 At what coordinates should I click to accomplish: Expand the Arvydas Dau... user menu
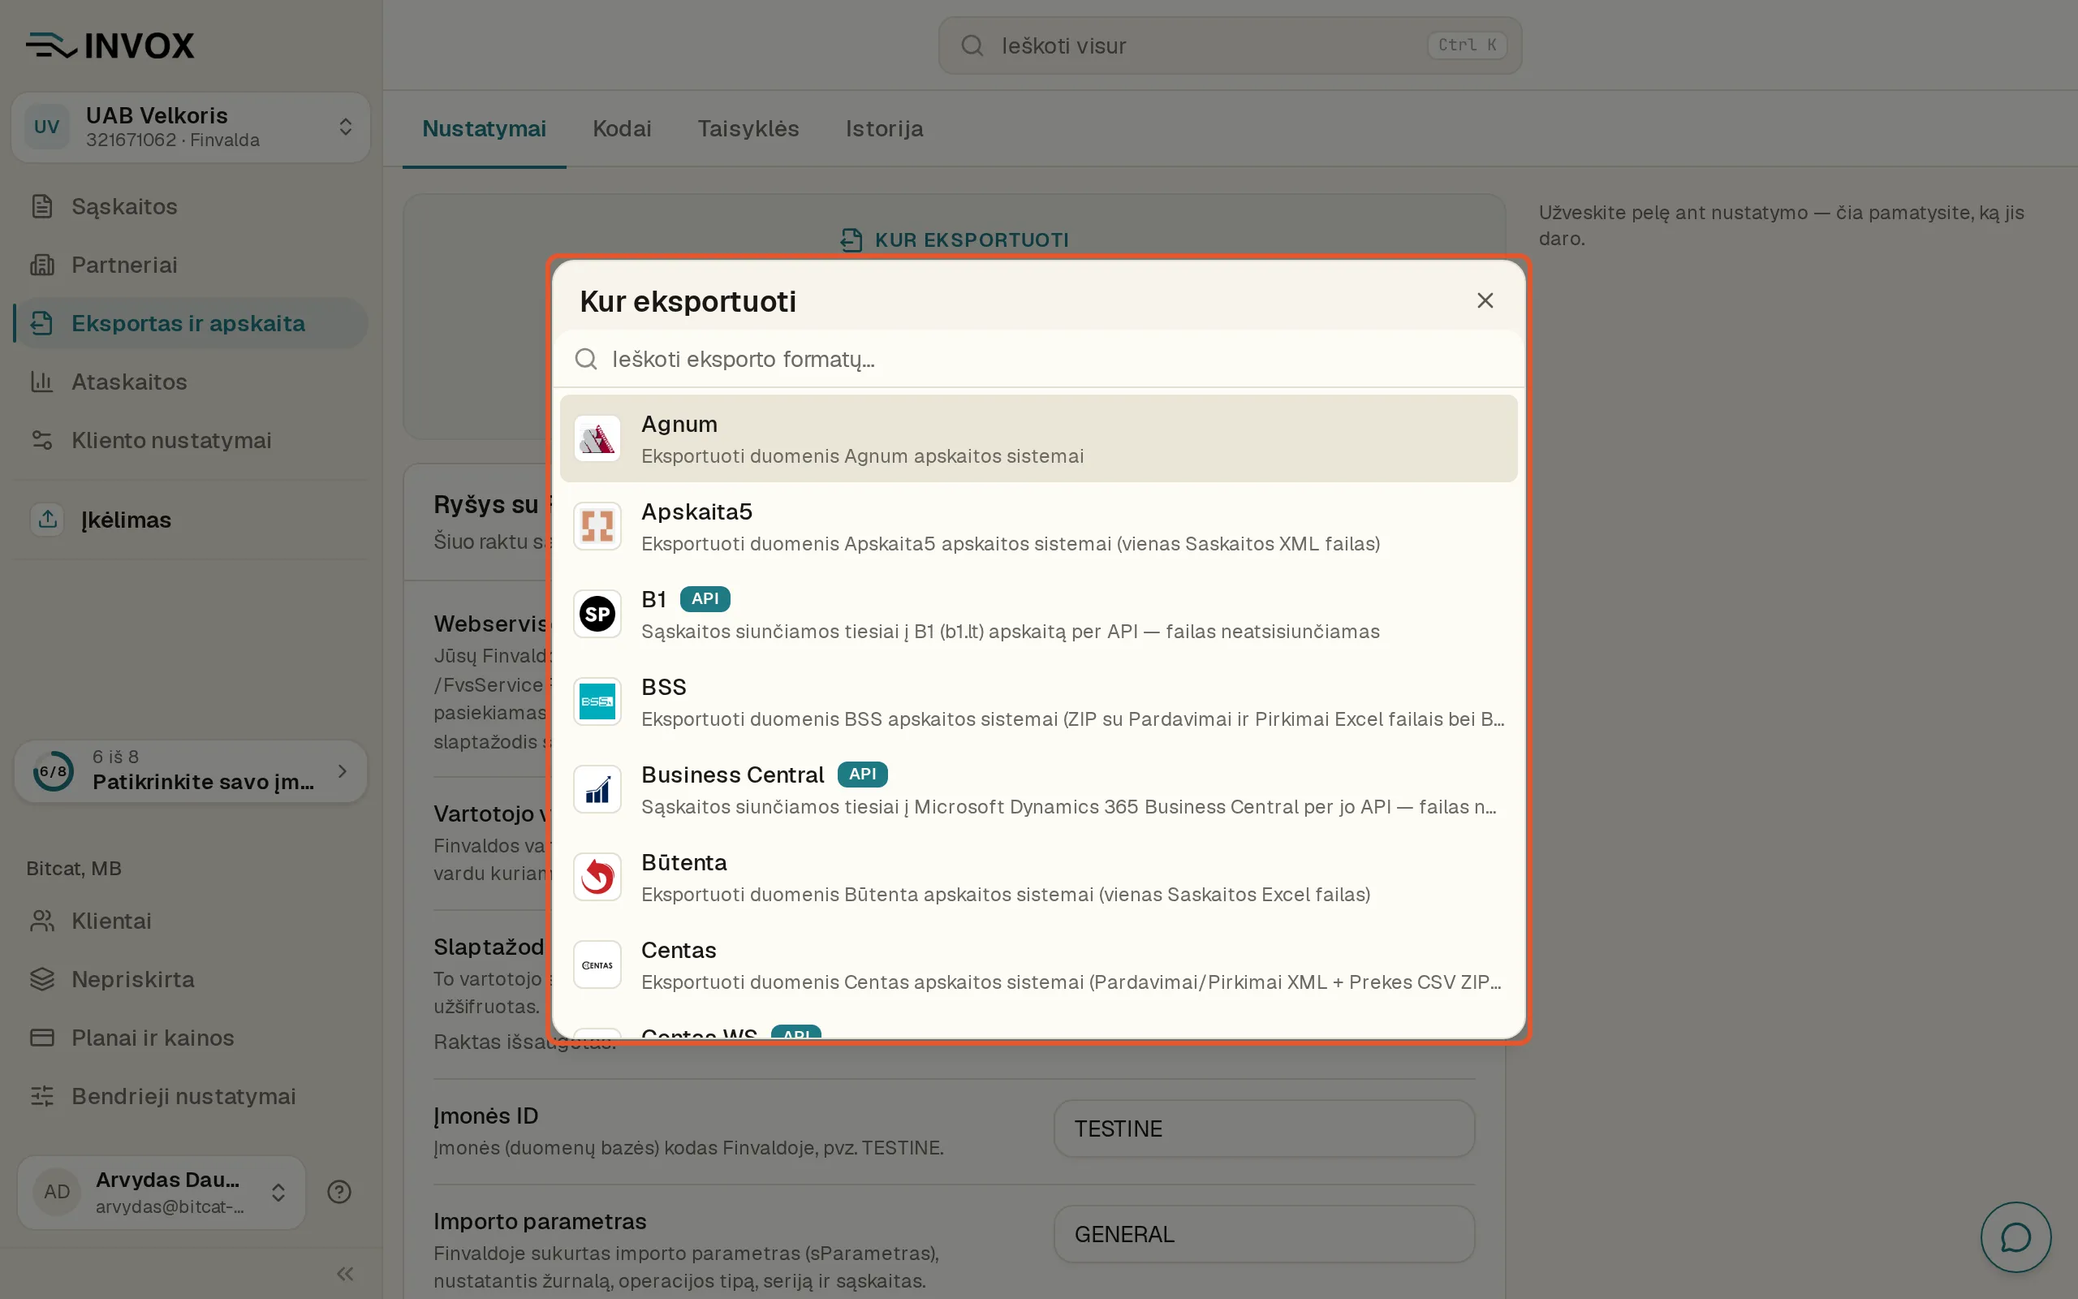162,1193
